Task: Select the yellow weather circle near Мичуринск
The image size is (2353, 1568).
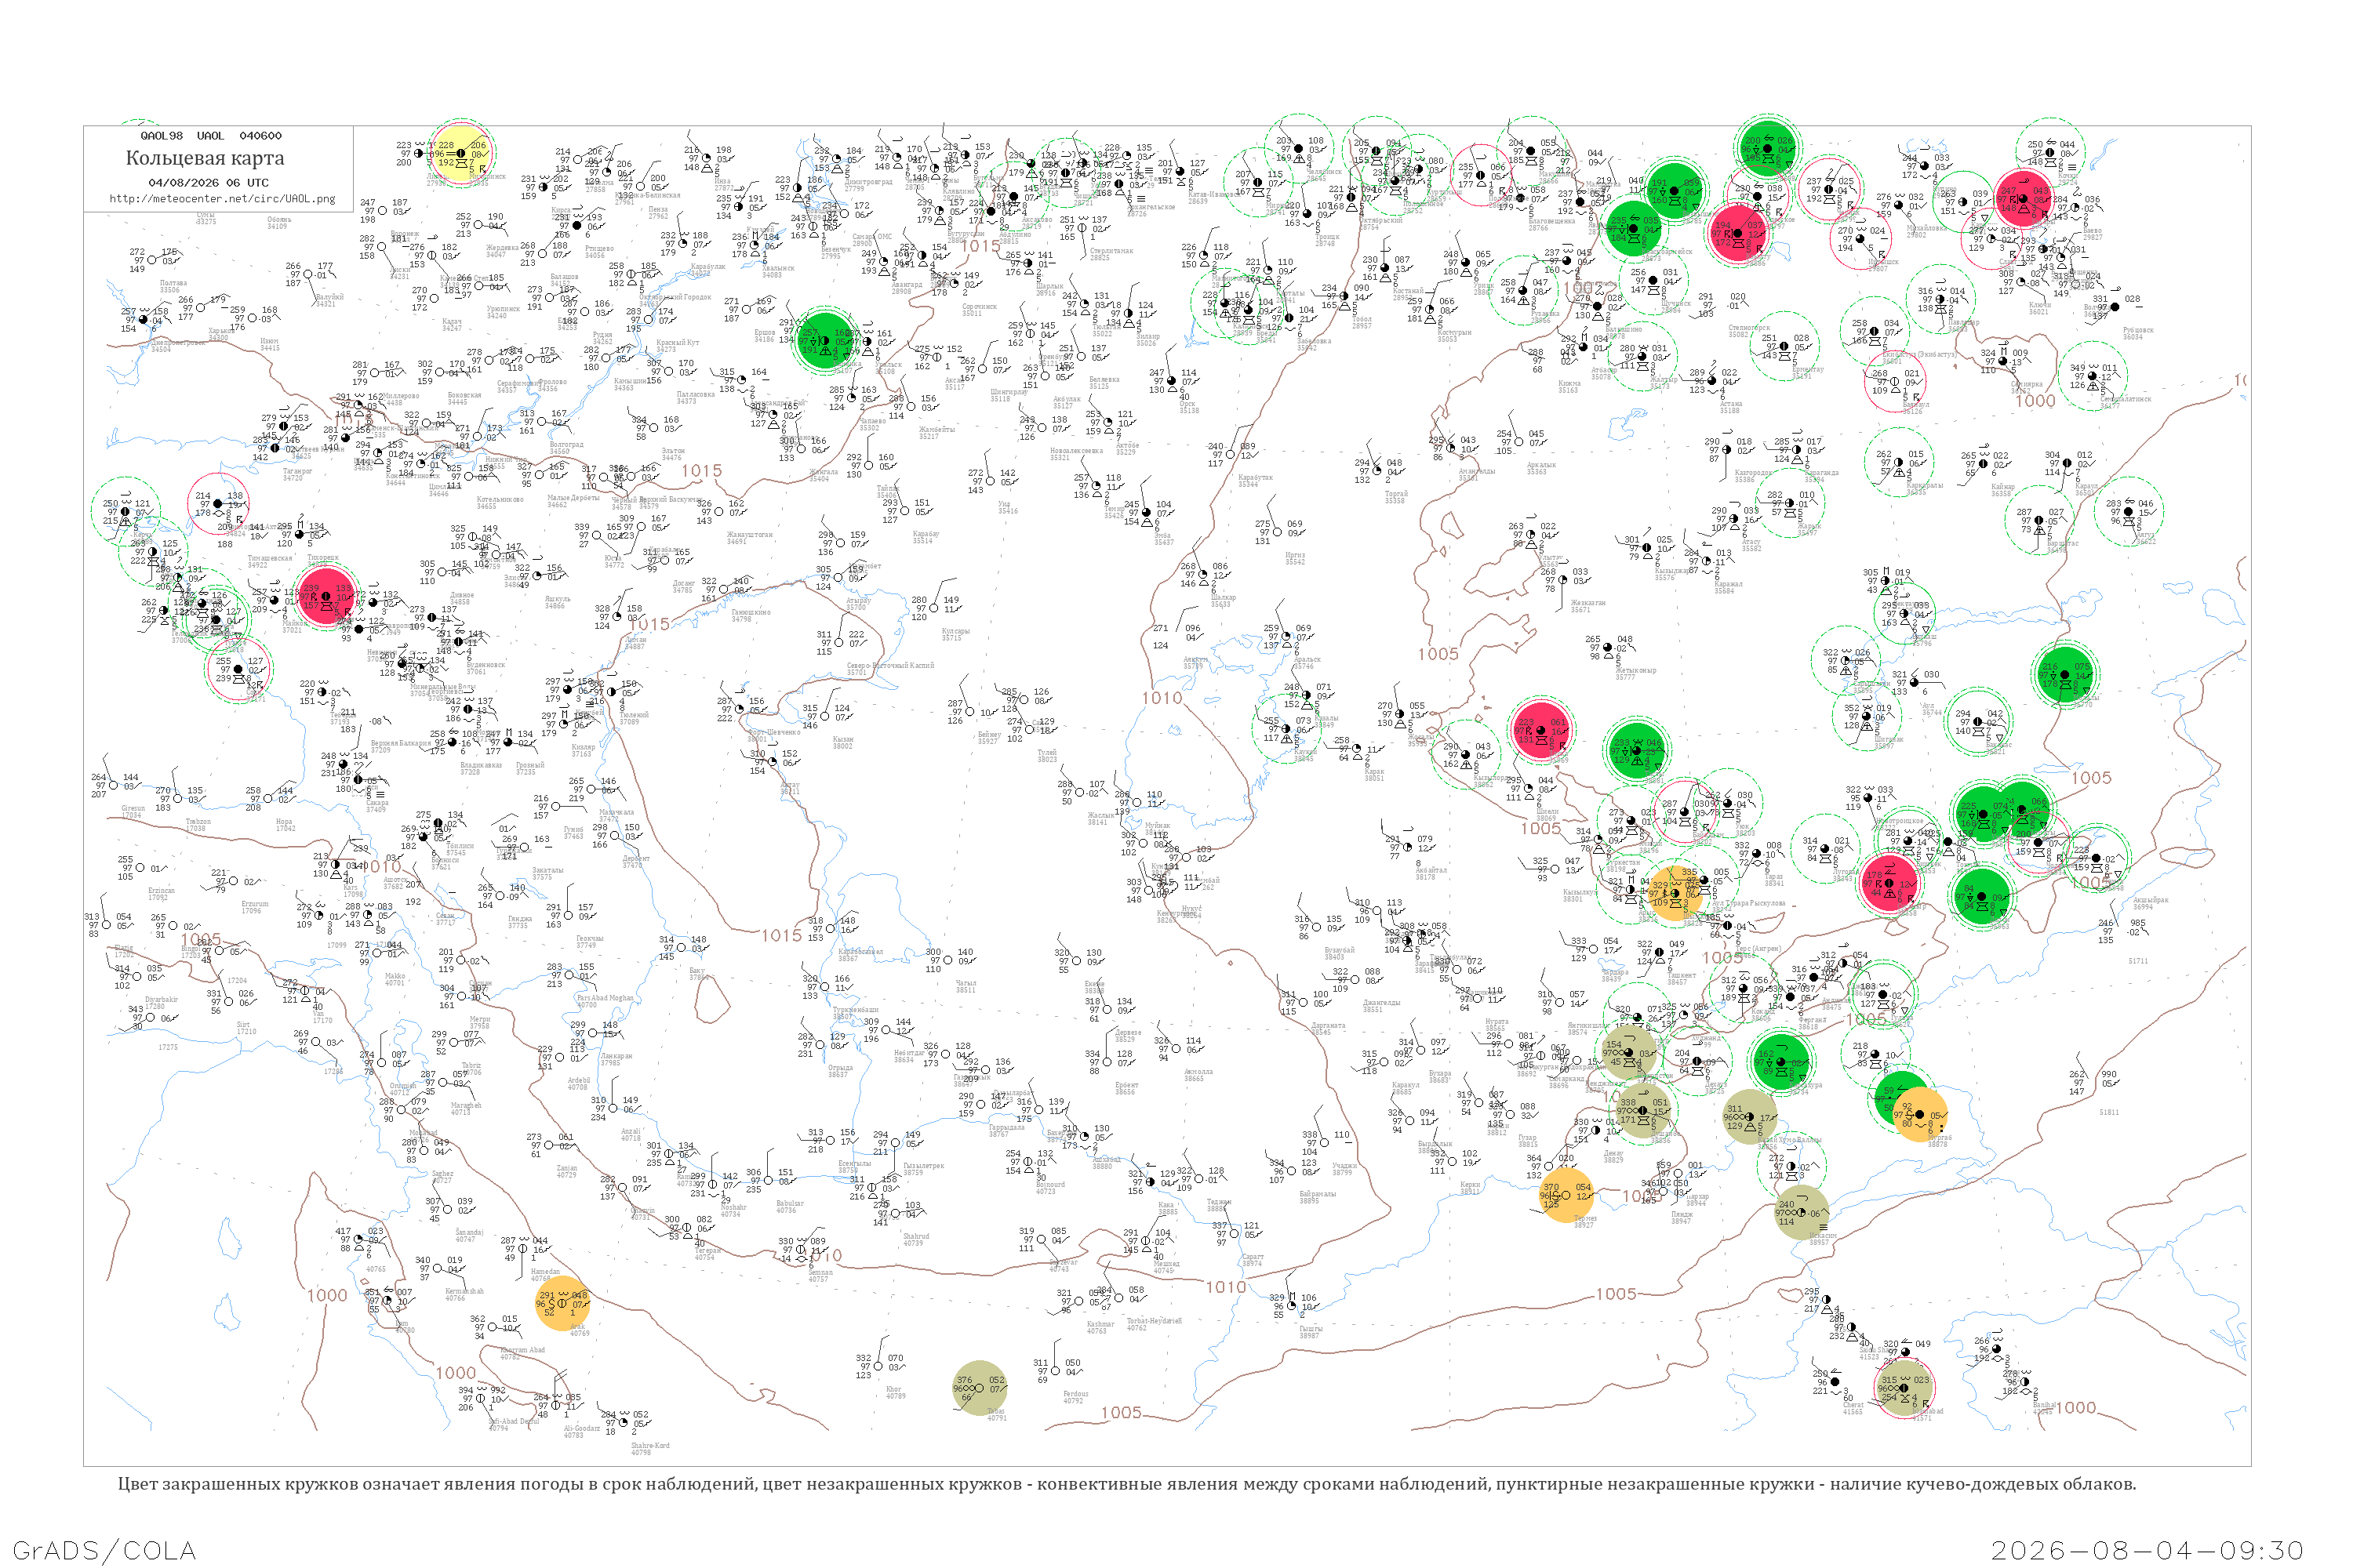Action: 460,154
